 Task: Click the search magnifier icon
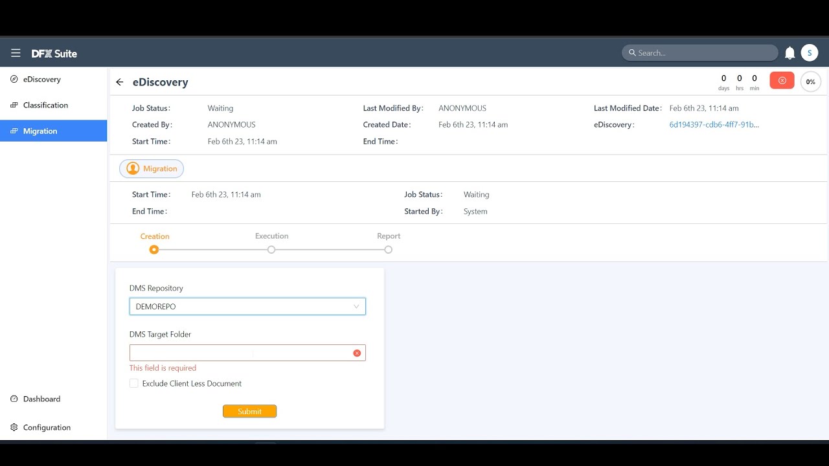click(x=632, y=53)
